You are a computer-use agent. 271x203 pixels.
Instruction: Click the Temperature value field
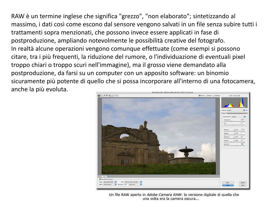pos(243,120)
